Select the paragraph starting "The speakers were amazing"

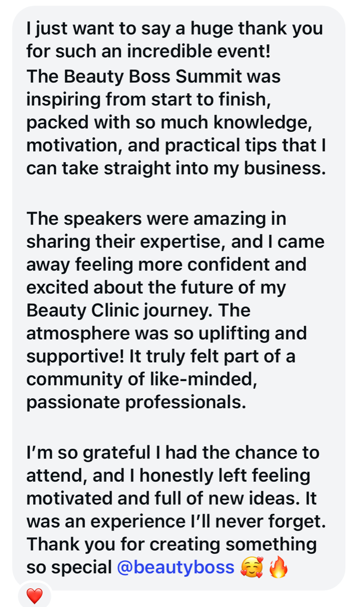click(x=175, y=310)
